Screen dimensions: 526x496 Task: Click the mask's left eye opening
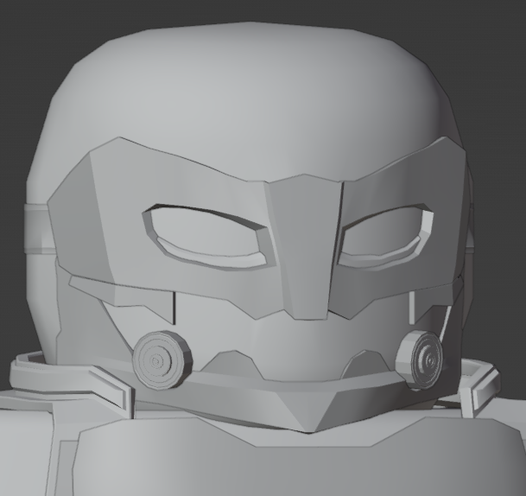click(x=210, y=237)
